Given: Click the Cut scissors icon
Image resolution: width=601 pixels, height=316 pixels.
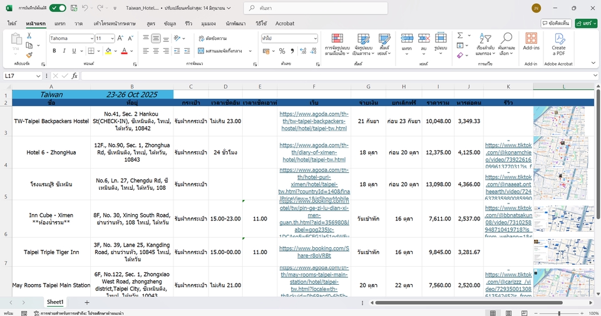Looking at the screenshot, I should tap(29, 36).
